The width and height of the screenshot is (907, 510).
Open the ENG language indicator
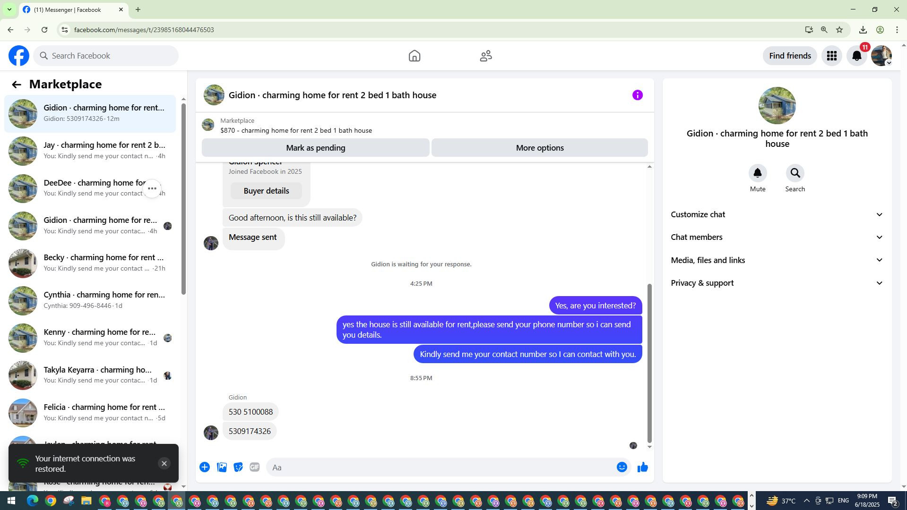(x=843, y=501)
